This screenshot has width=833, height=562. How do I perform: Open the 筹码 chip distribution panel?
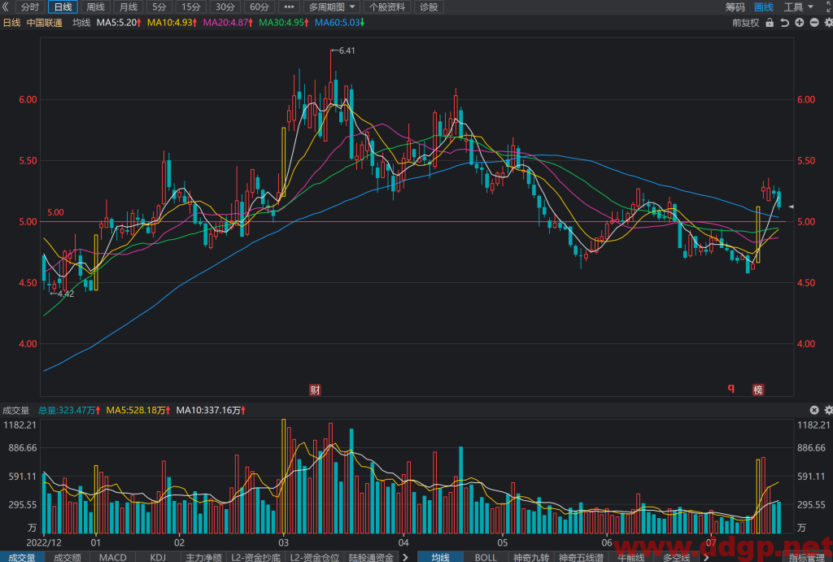pos(735,7)
